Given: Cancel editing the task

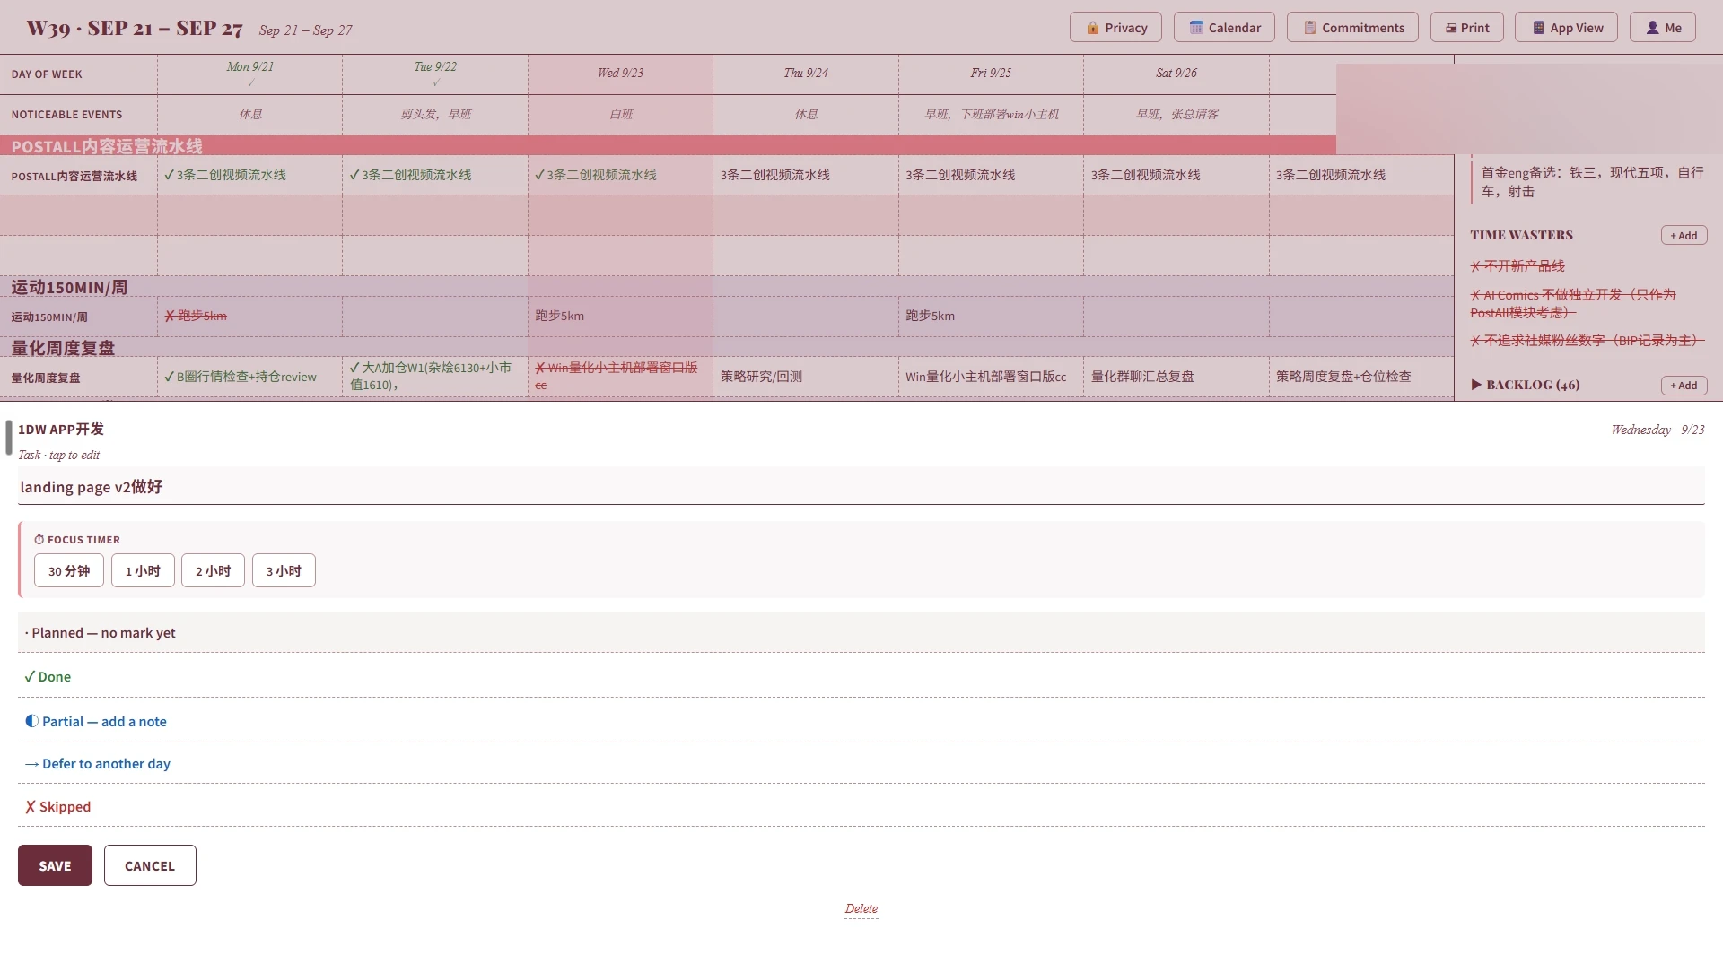Looking at the screenshot, I should tap(150, 865).
